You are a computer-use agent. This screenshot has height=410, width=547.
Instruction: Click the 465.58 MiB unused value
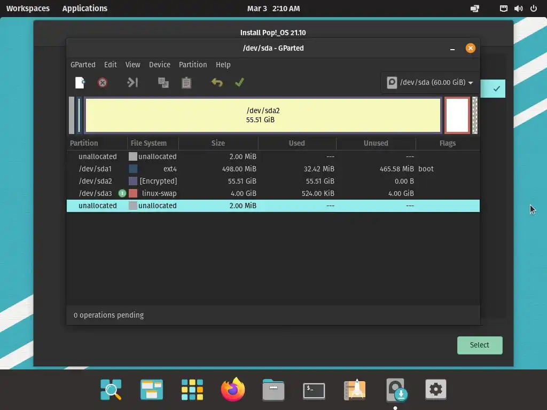click(397, 169)
